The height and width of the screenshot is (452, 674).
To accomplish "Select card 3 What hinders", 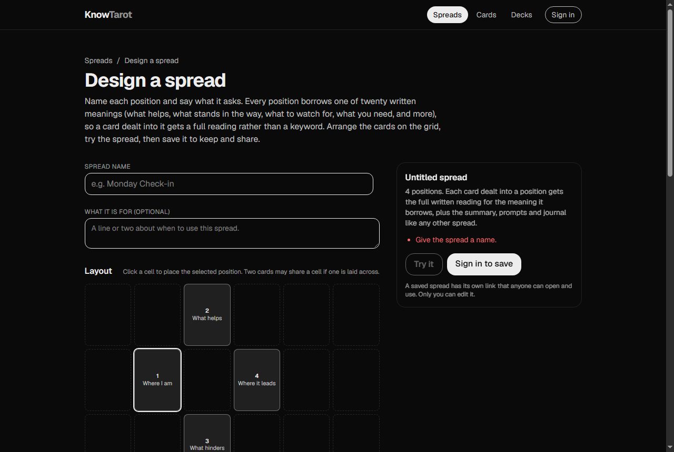I will [x=207, y=433].
